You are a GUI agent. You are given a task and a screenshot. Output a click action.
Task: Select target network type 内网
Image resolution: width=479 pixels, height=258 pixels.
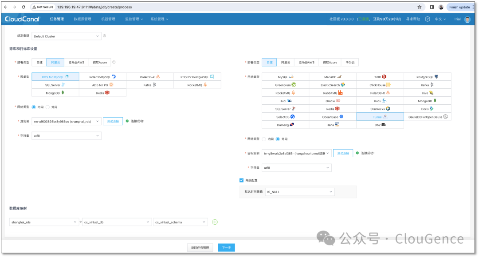[x=264, y=139]
